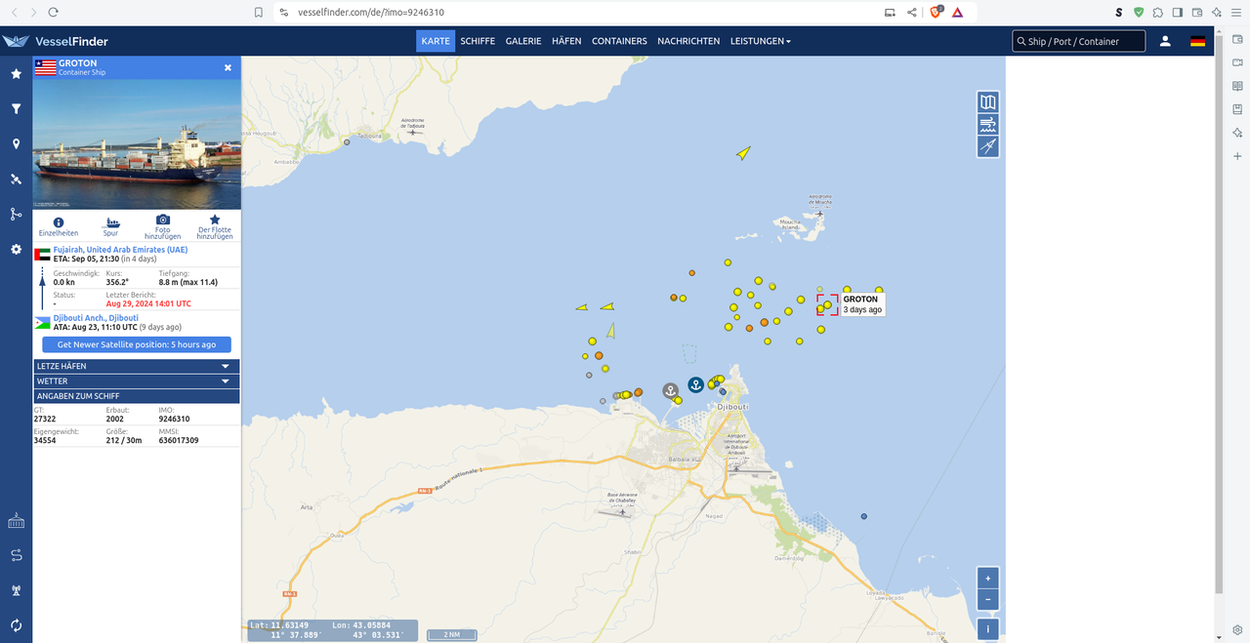The image size is (1250, 643).
Task: Click the map info button
Action: 987,629
